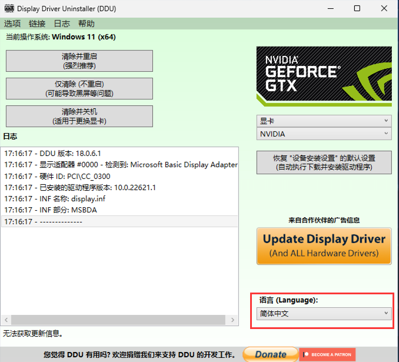Click the log scrollbar right arrow

pos(232,320)
